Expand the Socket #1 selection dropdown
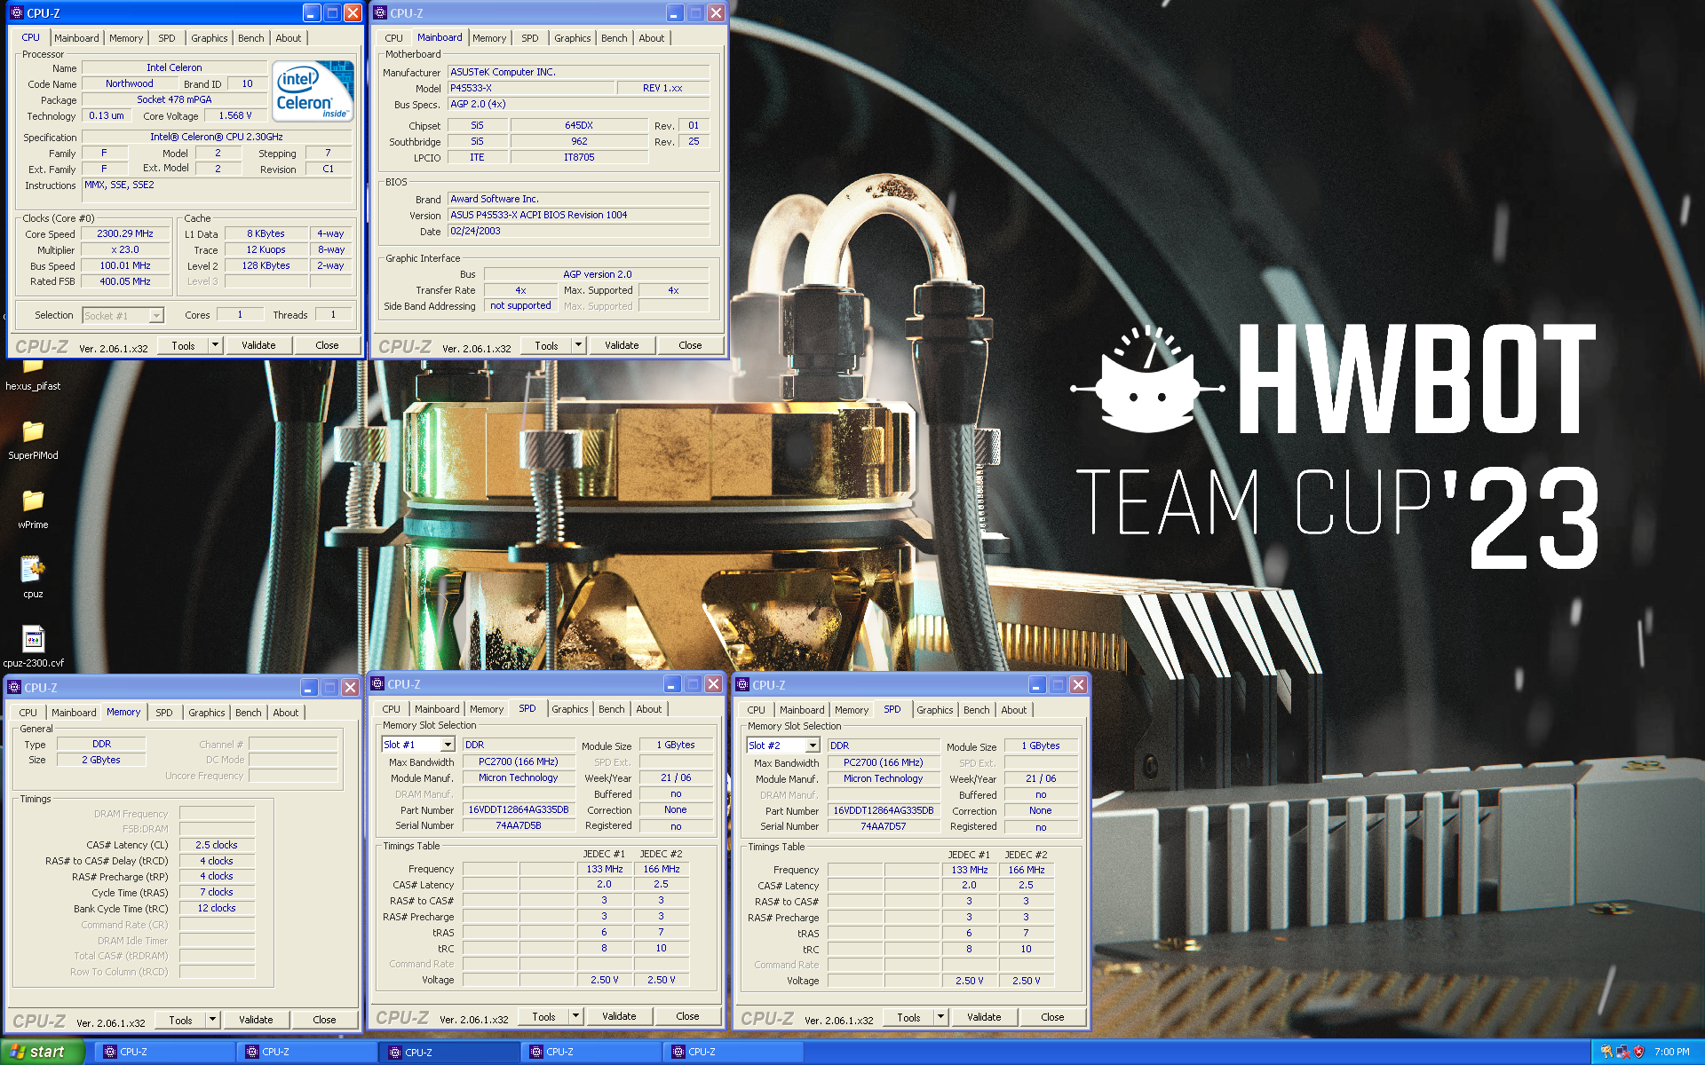Screen dimensions: 1705x1065 (x=156, y=315)
